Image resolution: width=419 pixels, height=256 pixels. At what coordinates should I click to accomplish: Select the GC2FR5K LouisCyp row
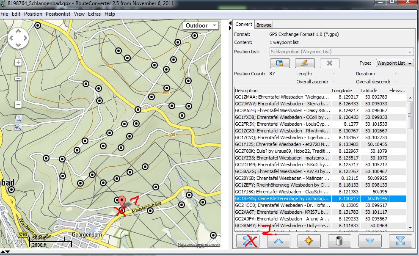[x=320, y=124]
